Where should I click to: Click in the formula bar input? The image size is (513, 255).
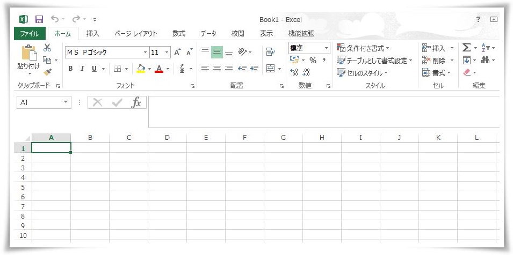(324, 112)
